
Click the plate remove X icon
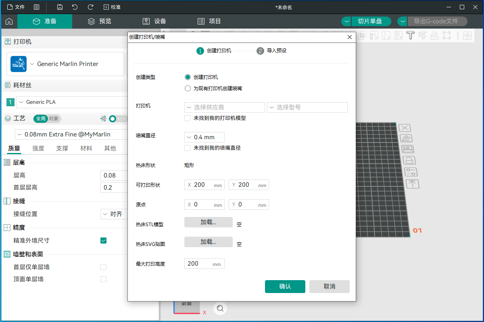[x=405, y=128]
